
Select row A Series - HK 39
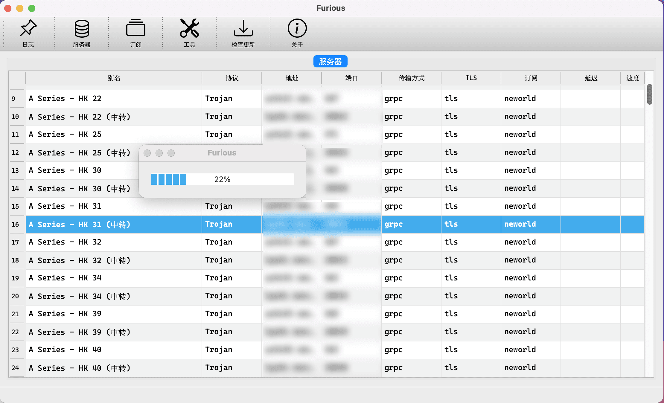coord(114,314)
